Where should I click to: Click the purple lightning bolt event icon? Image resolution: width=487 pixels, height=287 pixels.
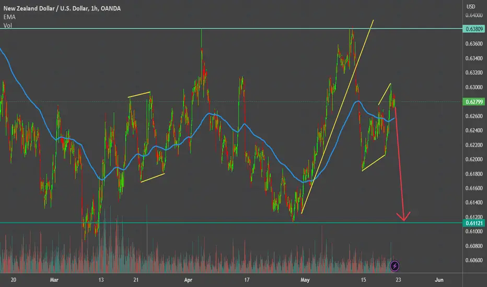(395, 266)
